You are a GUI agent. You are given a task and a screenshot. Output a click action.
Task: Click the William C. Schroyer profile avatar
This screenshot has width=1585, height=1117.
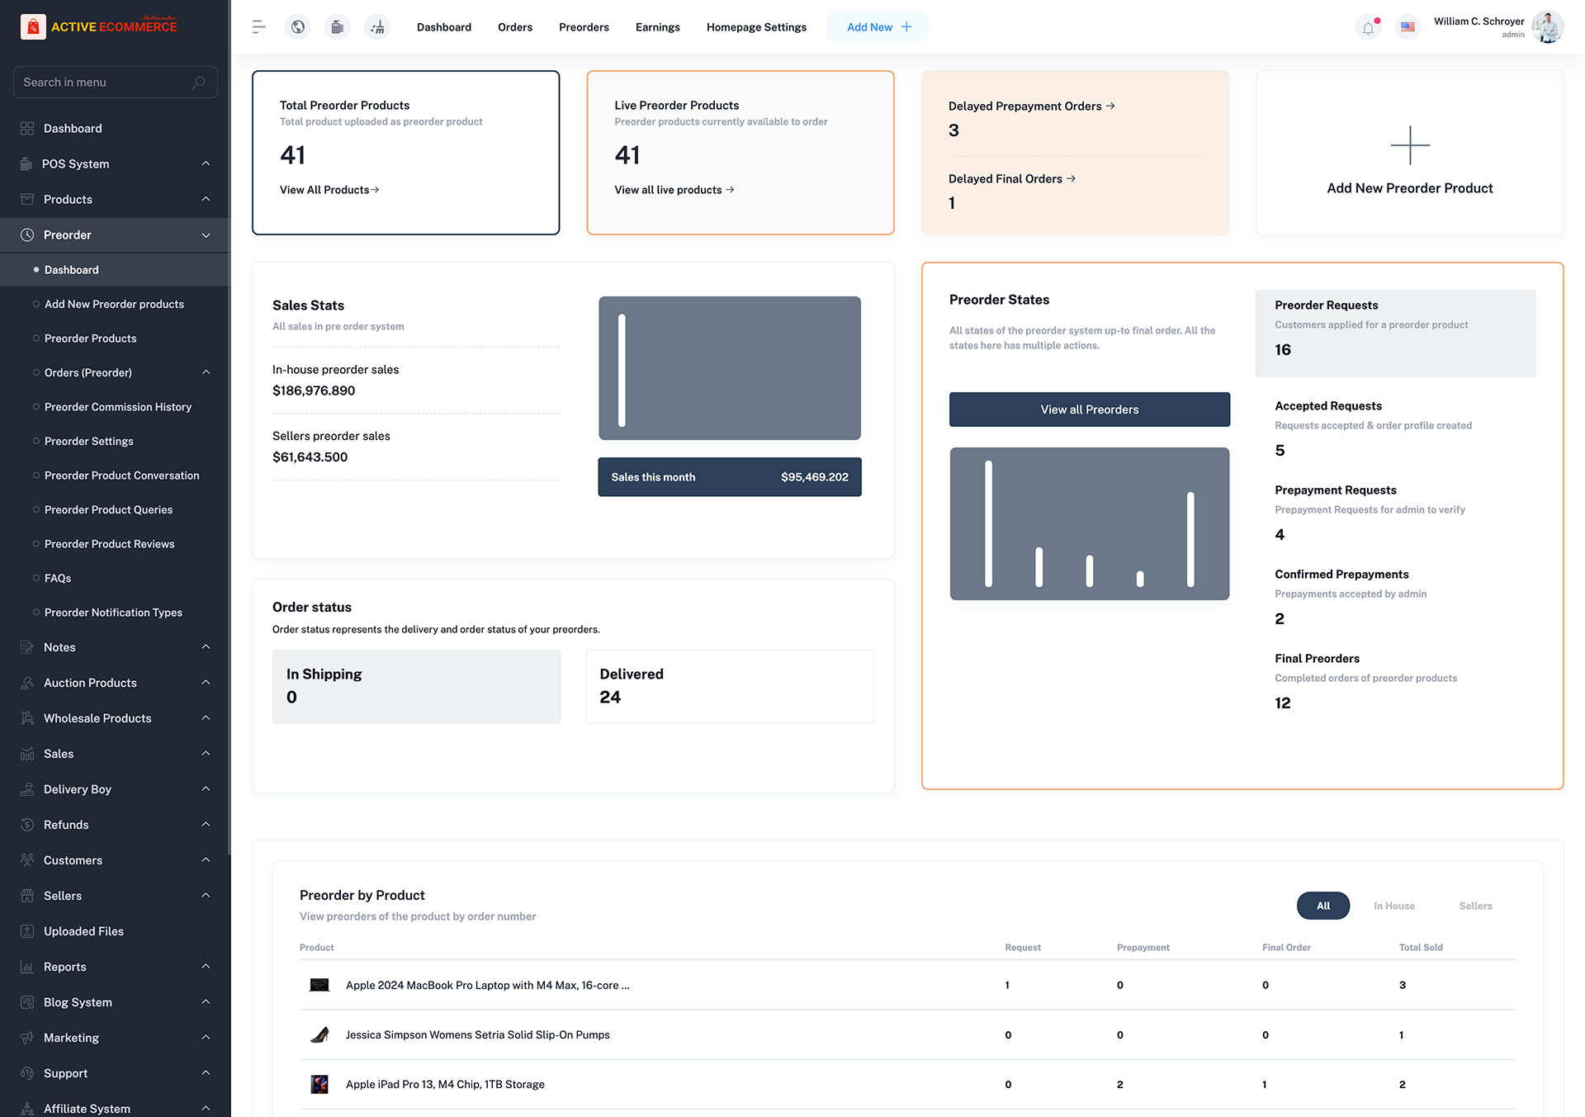pyautogui.click(x=1547, y=27)
